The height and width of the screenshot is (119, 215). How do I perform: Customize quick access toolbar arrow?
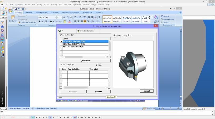[x=27, y=9]
